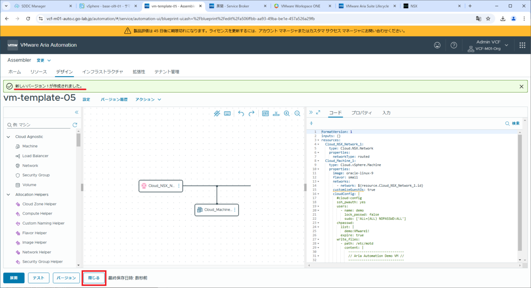Fold Cloud_Machine_1 block in code gutter
Screen dimensions: 531x288
pyautogui.click(x=318, y=161)
